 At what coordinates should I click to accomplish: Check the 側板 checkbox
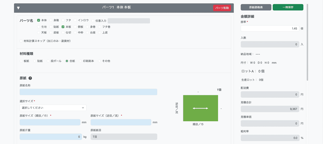click(75, 27)
